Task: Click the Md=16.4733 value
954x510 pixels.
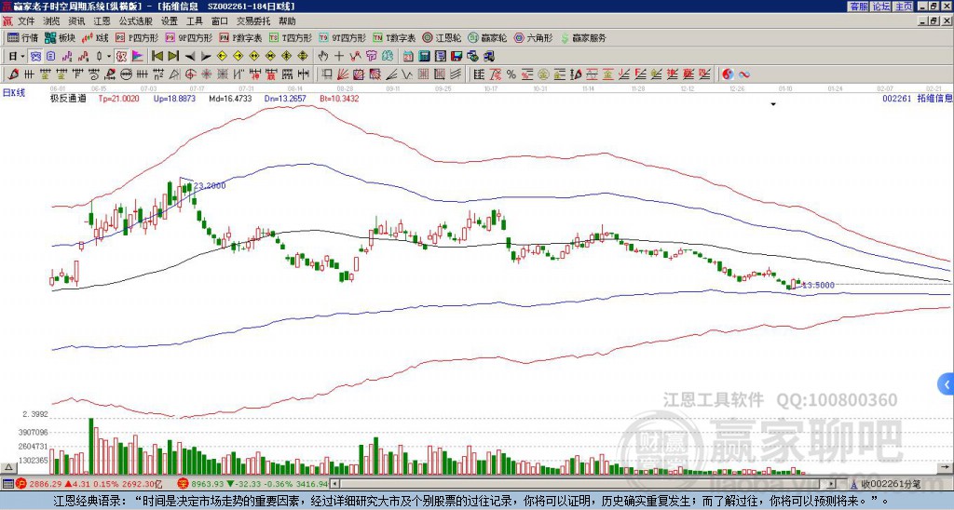Action: 231,99
